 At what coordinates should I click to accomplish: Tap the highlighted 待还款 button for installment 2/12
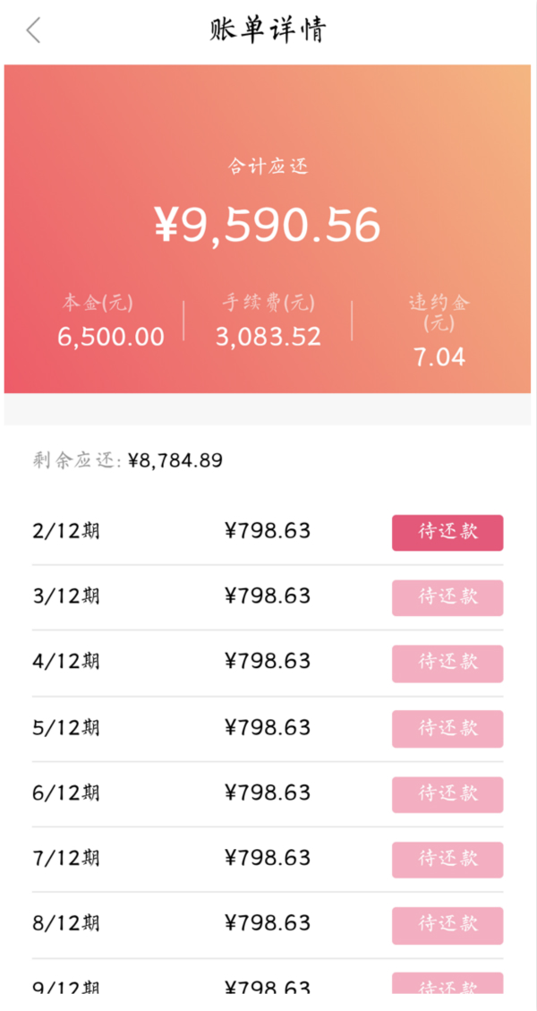(x=447, y=531)
